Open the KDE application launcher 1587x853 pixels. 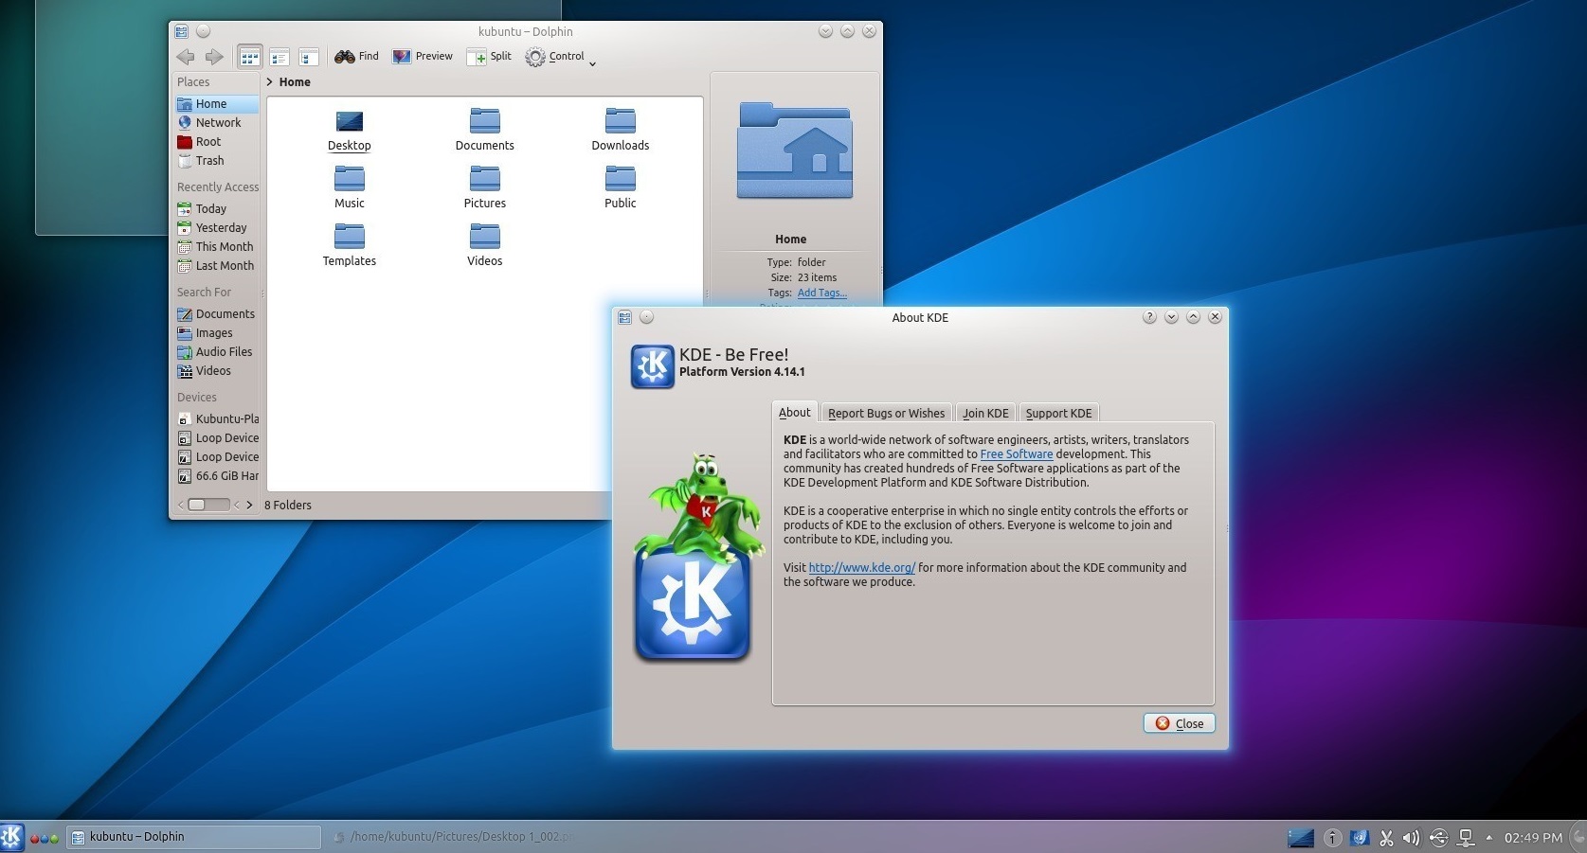[12, 837]
